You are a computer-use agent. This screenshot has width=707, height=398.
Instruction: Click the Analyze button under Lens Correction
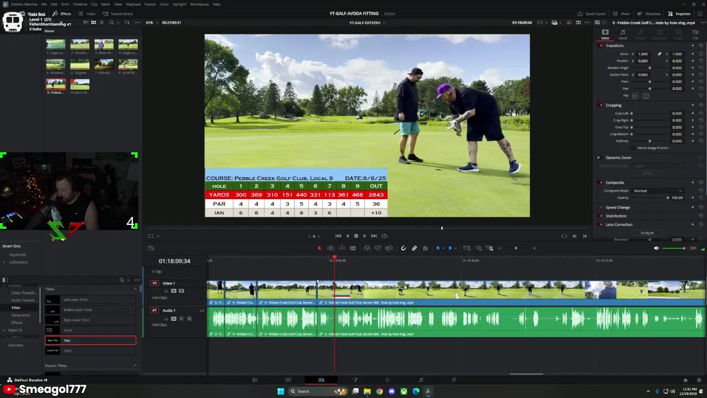pos(647,233)
